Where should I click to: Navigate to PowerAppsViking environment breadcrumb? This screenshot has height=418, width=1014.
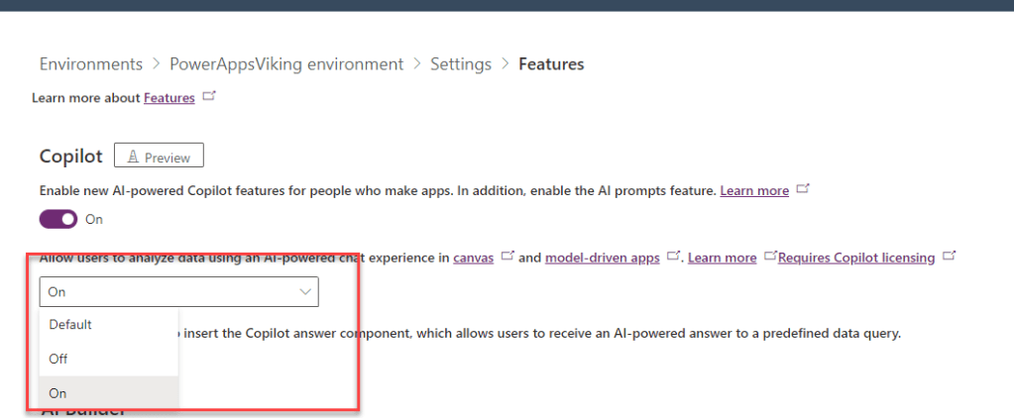(286, 64)
